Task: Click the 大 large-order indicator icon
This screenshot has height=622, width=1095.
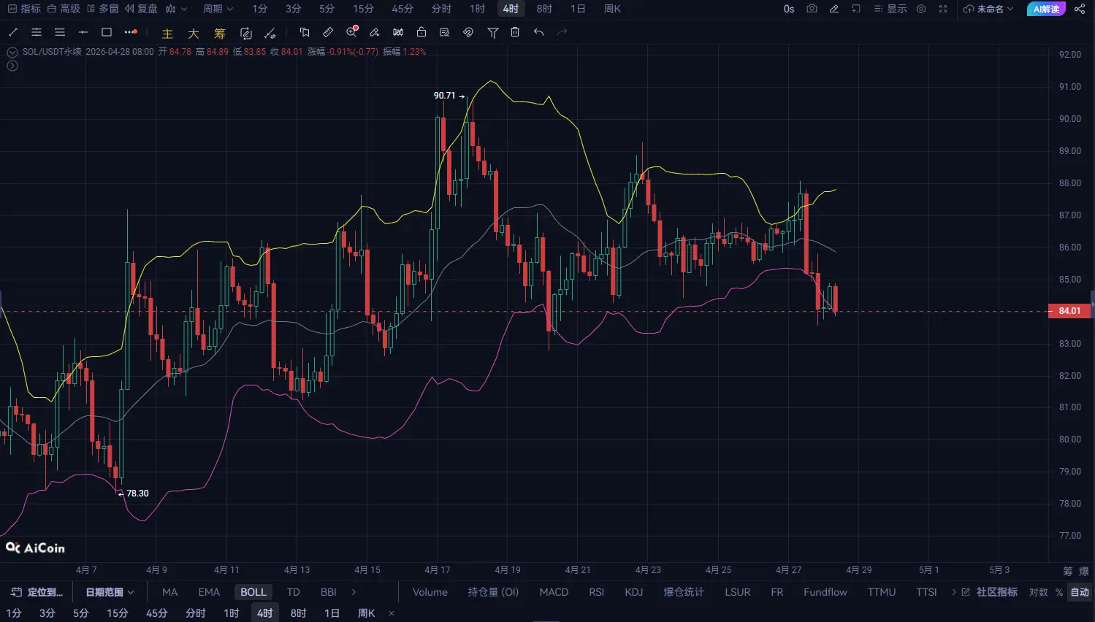Action: tap(194, 34)
